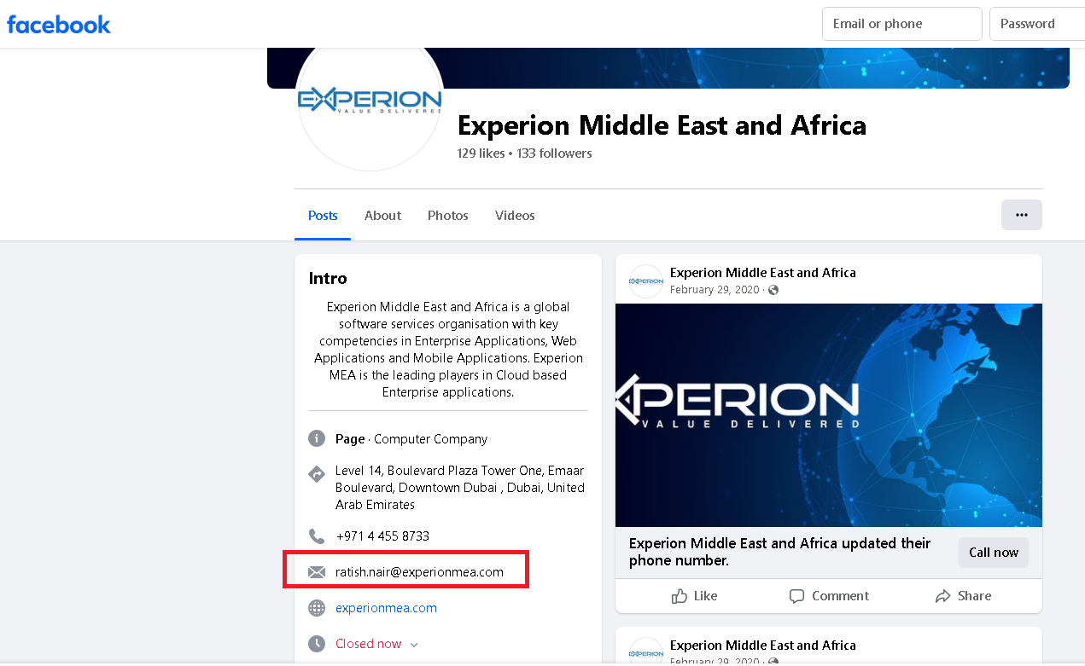
Task: Open the Photos tab
Action: pos(448,216)
